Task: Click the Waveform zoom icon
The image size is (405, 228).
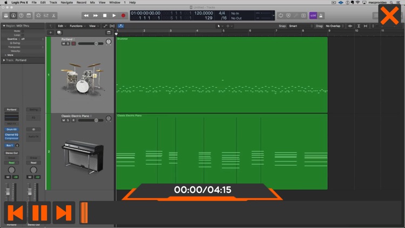Action: coord(350,26)
